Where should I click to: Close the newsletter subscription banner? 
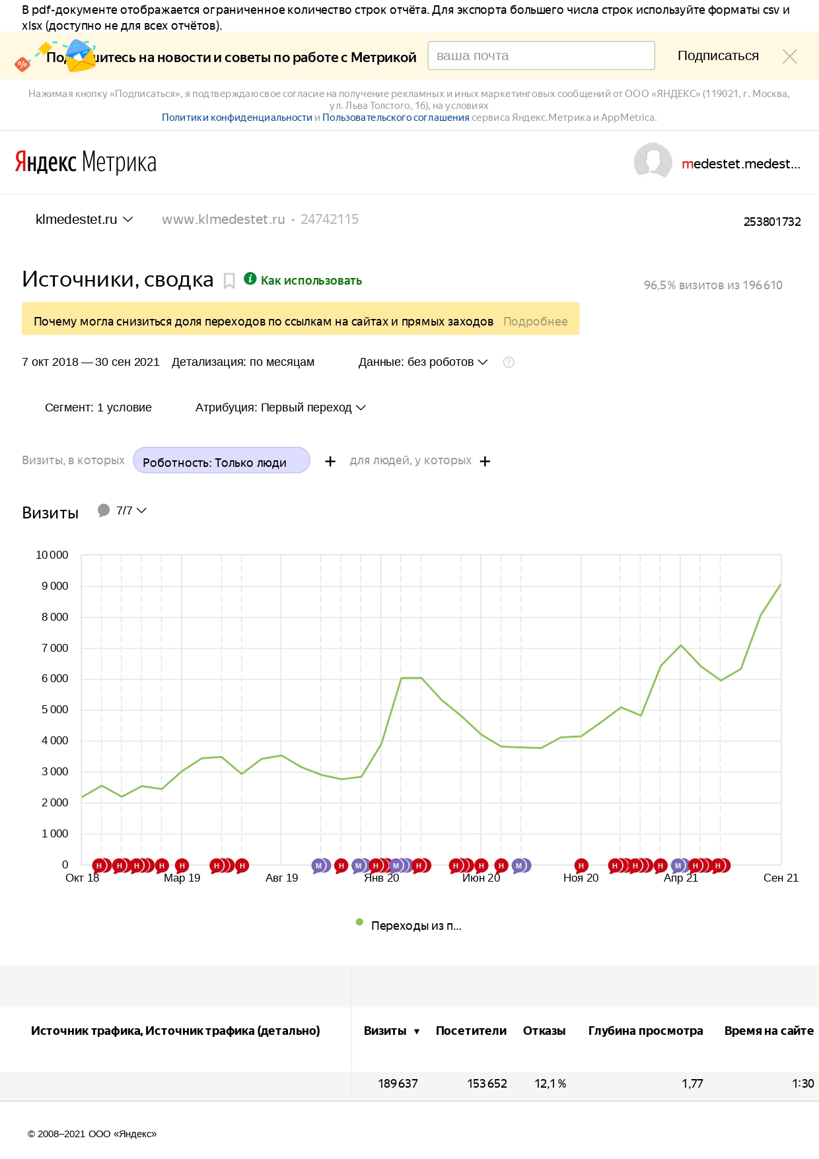pyautogui.click(x=789, y=57)
